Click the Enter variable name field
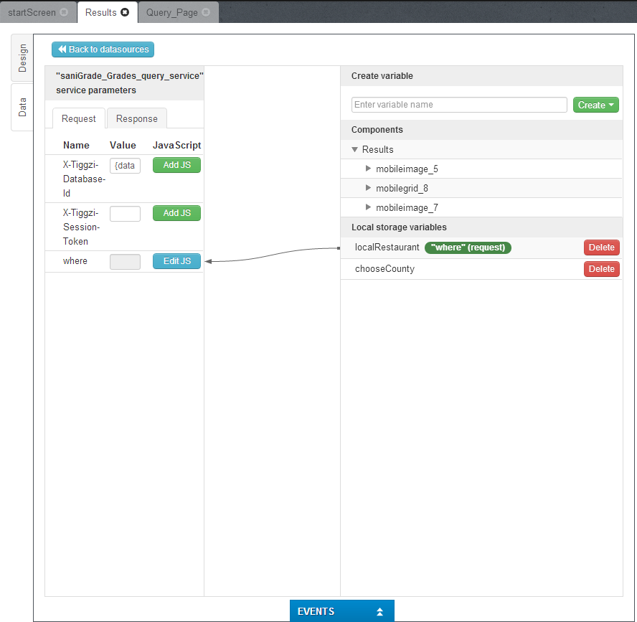Viewport: 637px width, 622px height. (459, 105)
